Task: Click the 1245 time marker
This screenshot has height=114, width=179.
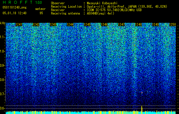Action: (x=87, y=25)
